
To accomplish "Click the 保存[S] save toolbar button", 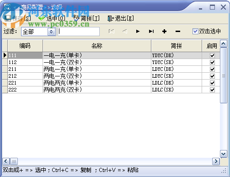I will pyautogui.click(x=18, y=18).
